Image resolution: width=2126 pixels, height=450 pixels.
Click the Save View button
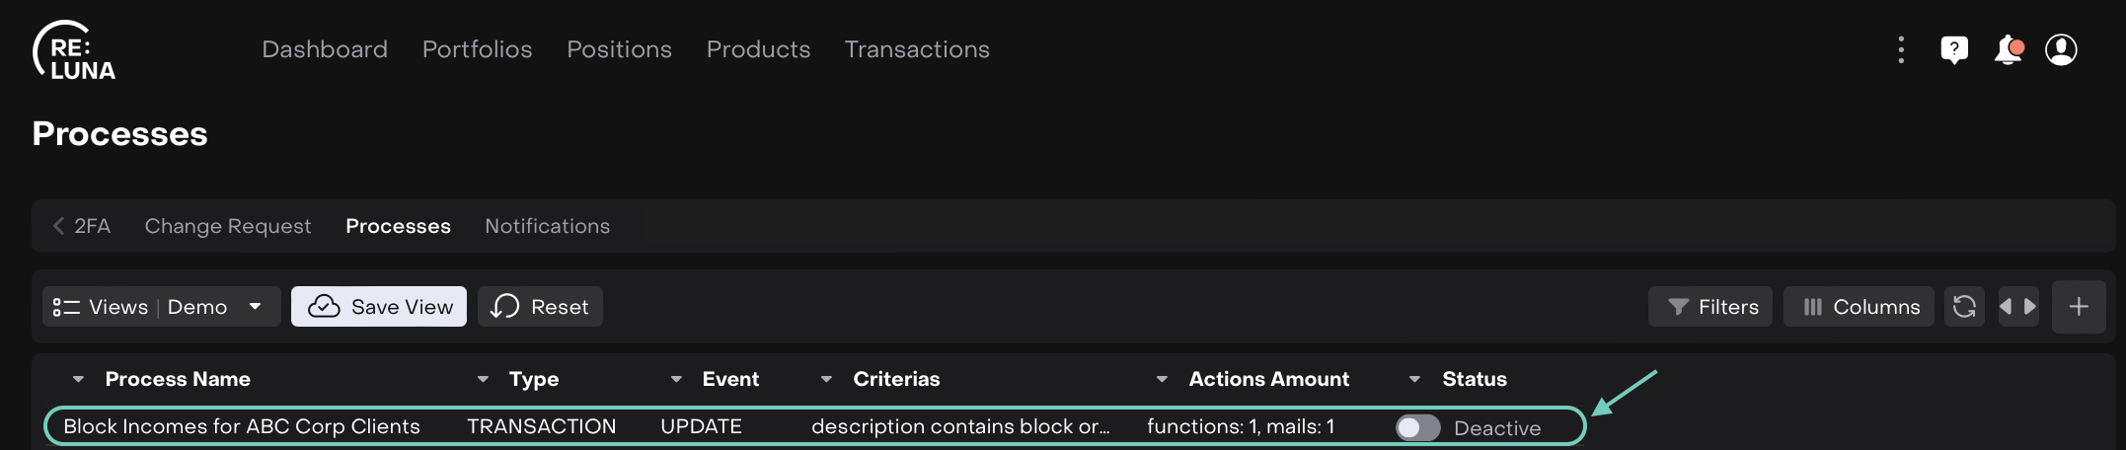pos(379,307)
